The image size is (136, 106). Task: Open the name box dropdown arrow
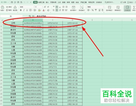22,16
